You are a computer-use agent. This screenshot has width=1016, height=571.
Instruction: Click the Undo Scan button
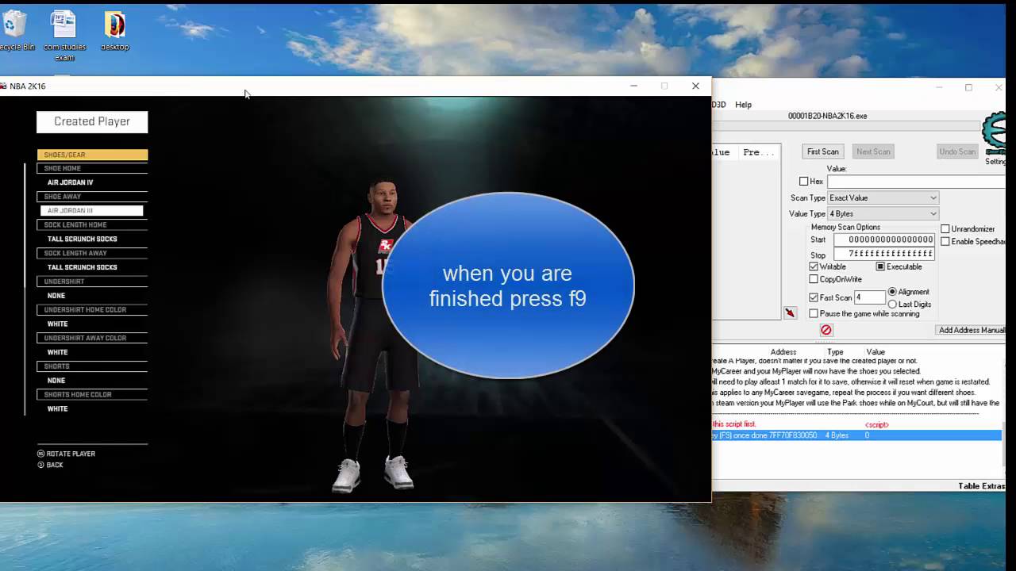tap(957, 151)
